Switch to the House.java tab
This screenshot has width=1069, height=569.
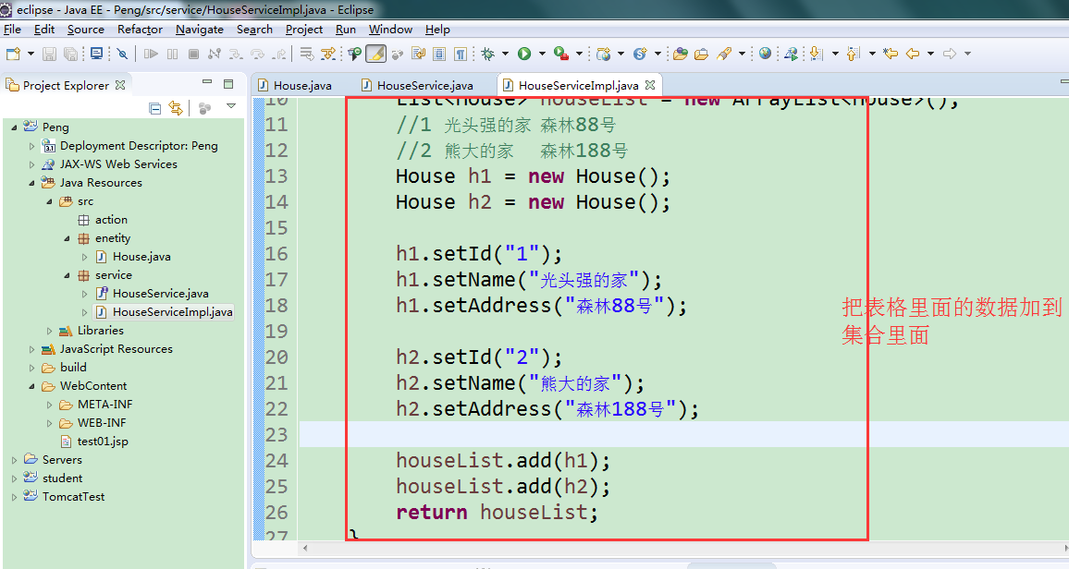(296, 85)
